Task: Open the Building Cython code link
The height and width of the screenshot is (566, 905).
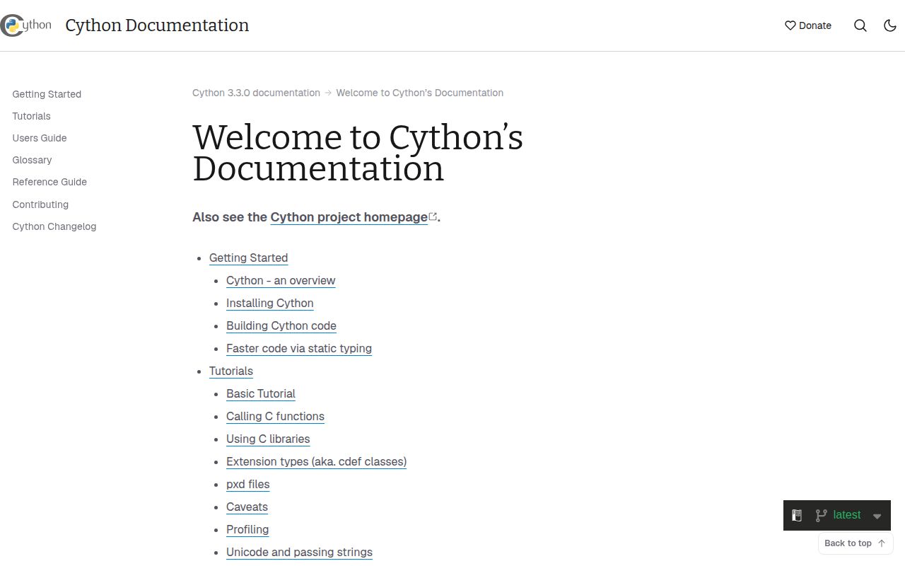Action: click(x=281, y=326)
